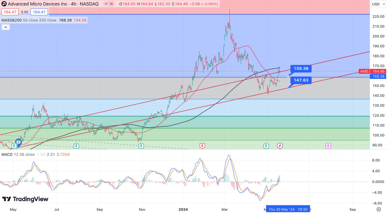Click the 220.00 price axis label
This screenshot has width=387, height=213.
tap(379, 17)
